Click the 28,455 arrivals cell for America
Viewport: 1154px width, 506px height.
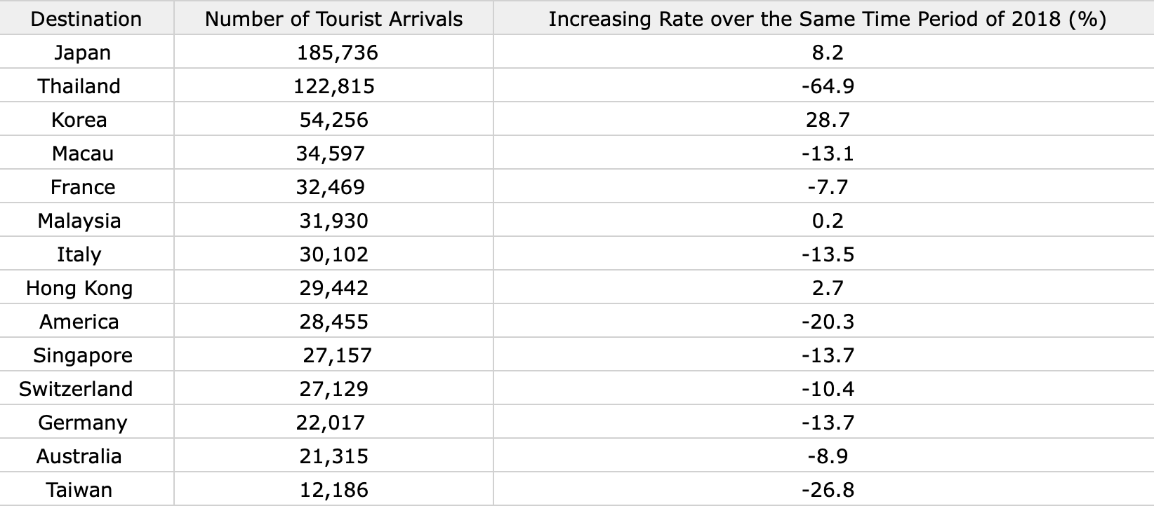[333, 321]
